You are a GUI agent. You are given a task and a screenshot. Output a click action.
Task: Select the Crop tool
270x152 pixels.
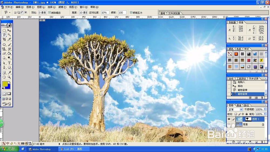click(x=4, y=39)
